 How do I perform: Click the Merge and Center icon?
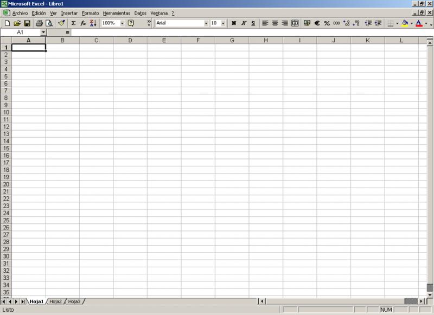[x=295, y=23]
